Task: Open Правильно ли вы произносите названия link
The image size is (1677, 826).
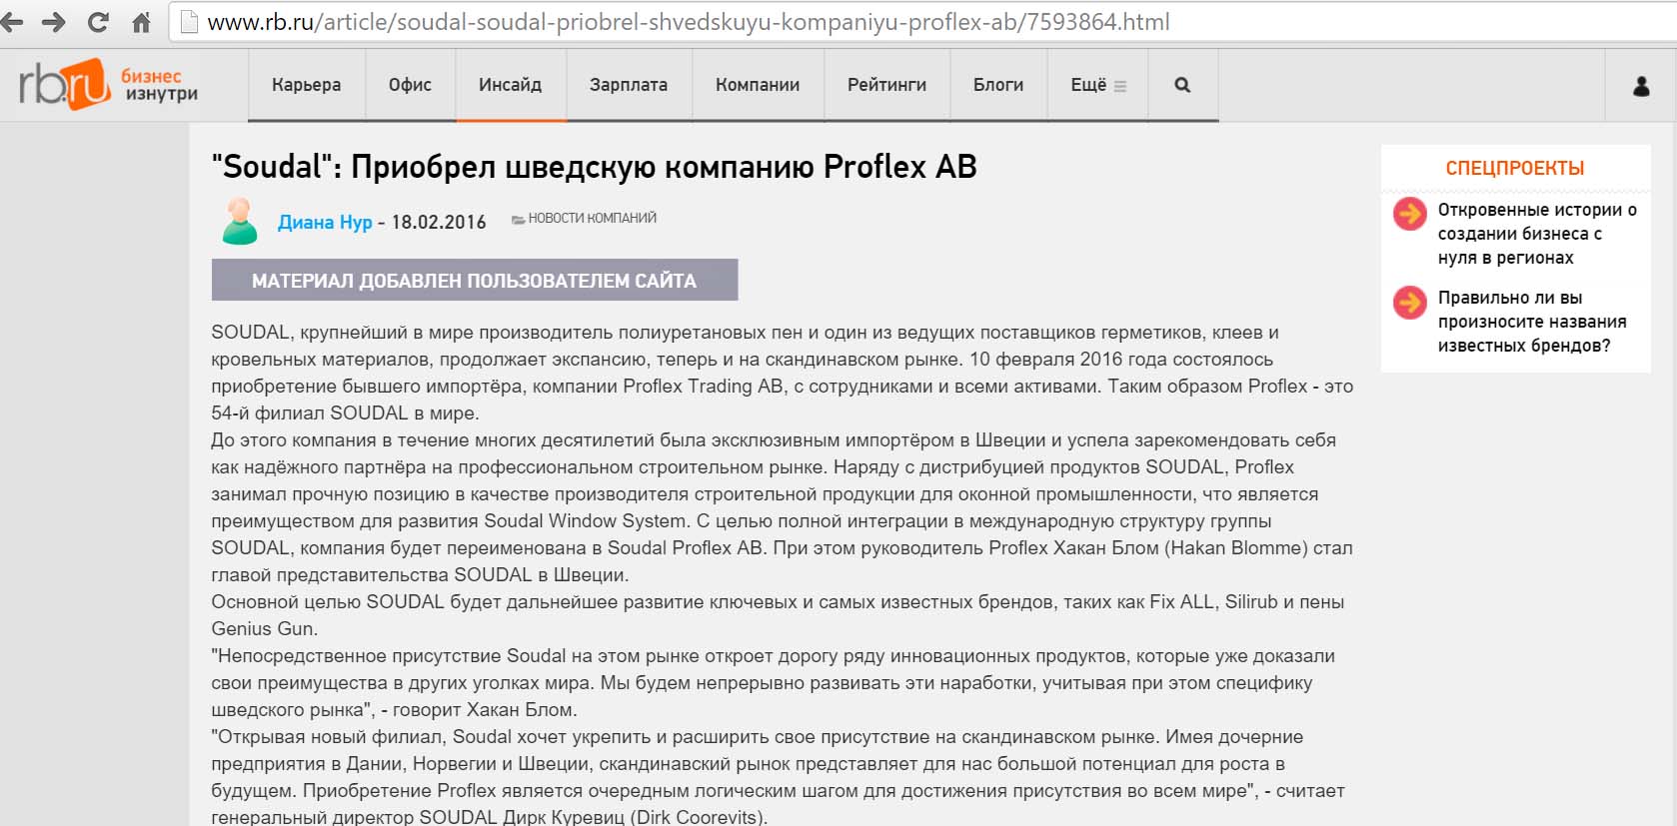Action: pos(1532,322)
